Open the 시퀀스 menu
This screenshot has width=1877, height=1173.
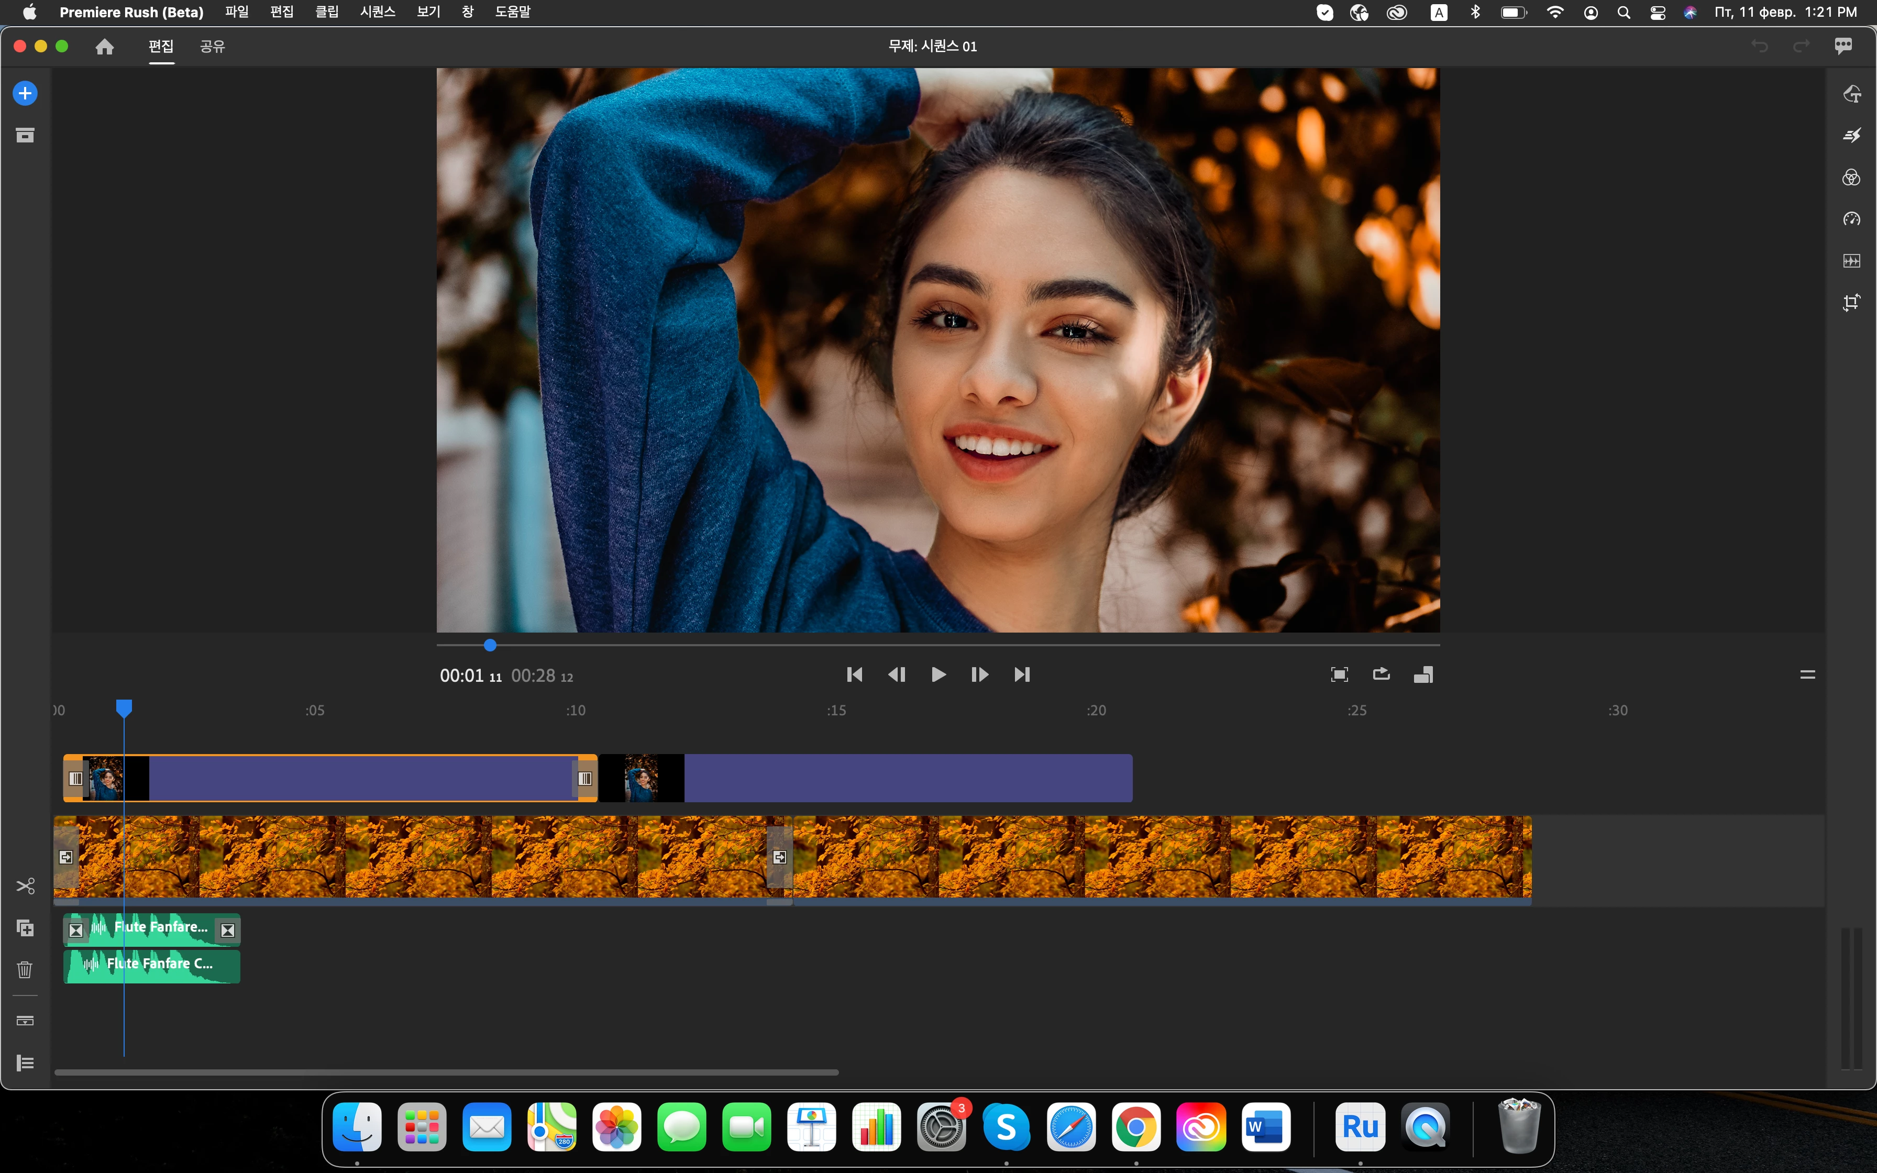point(377,12)
